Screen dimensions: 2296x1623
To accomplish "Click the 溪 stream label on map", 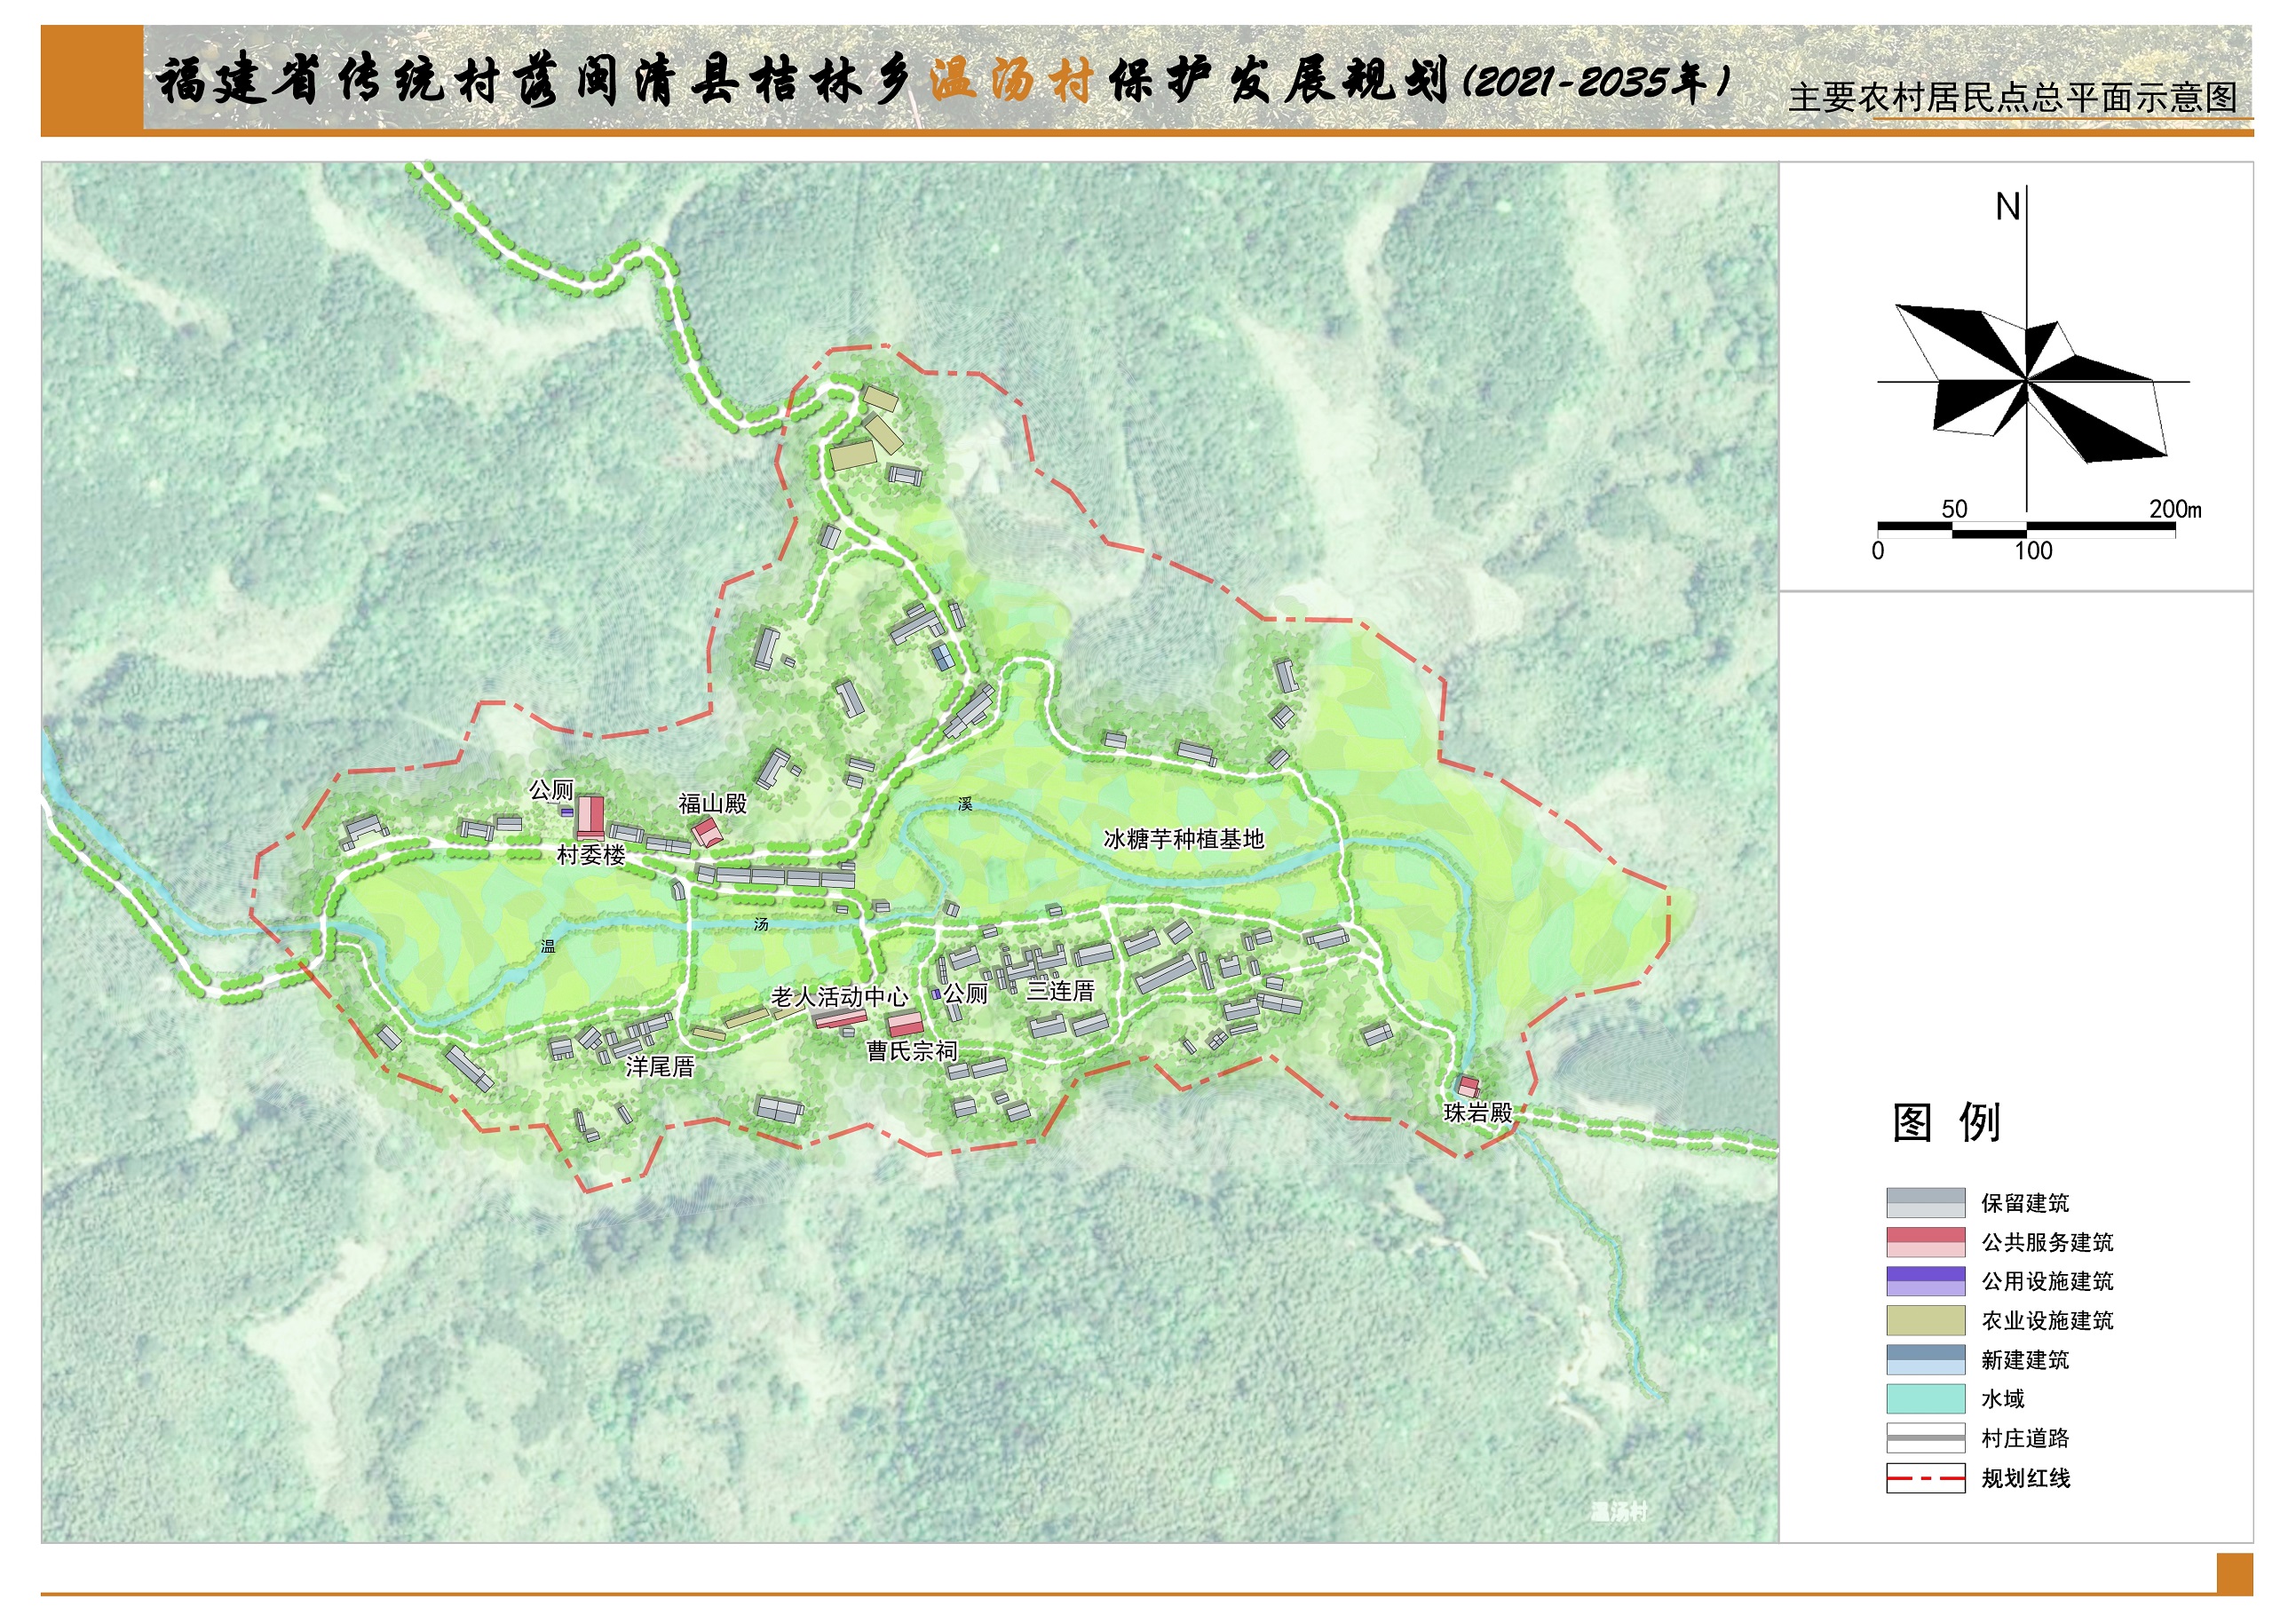I will [x=965, y=804].
